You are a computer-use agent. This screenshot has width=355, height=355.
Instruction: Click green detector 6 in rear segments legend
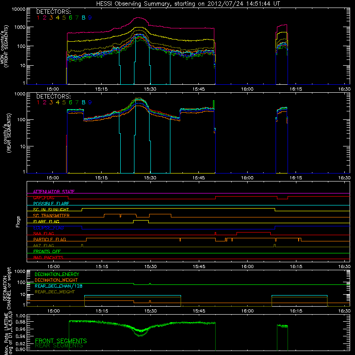pyautogui.click(x=71, y=103)
